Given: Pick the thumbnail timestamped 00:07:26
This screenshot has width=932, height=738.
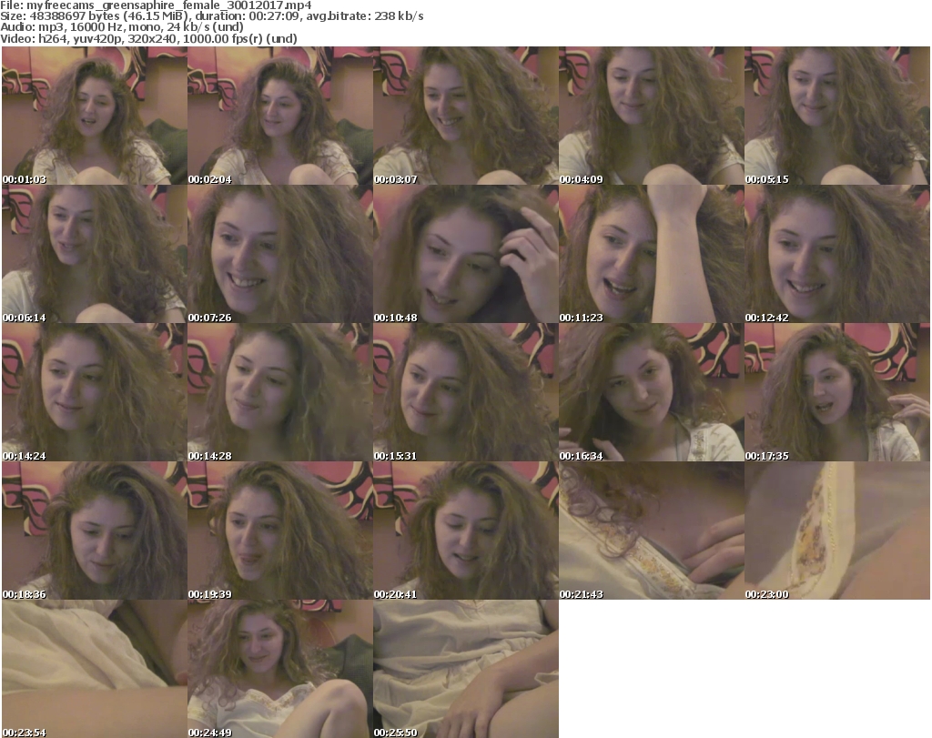Looking at the screenshot, I should click(280, 254).
